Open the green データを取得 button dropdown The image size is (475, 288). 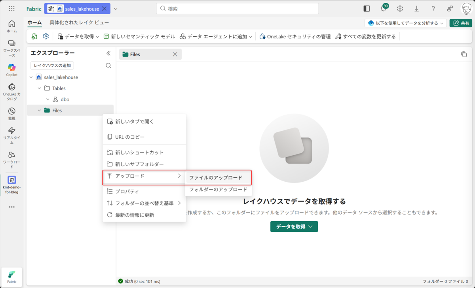(x=294, y=226)
